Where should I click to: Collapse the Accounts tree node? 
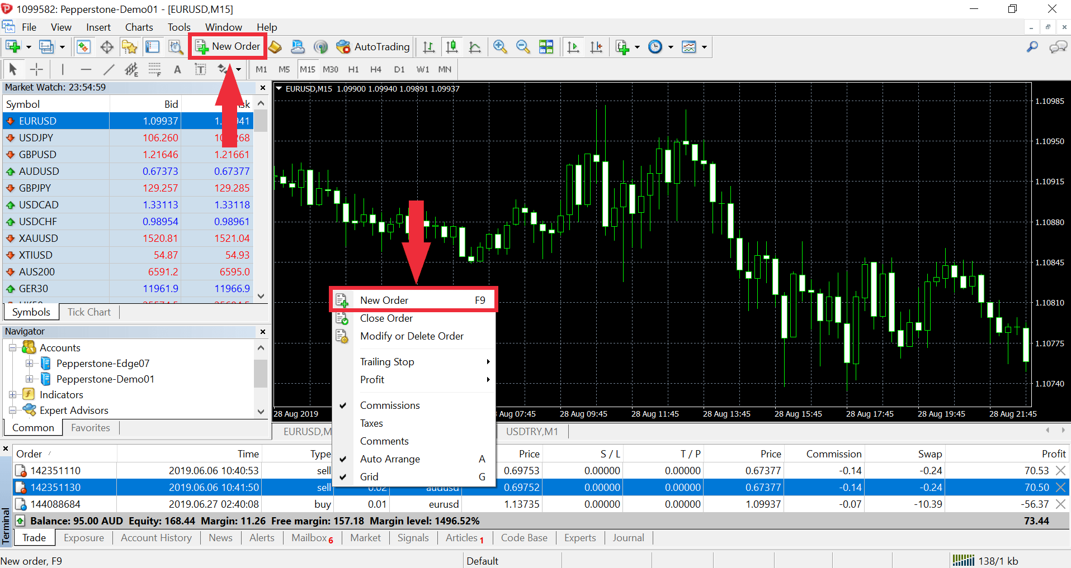coord(12,348)
